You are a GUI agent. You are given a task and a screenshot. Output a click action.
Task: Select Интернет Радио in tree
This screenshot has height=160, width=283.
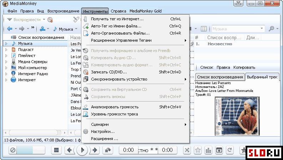click(x=33, y=74)
